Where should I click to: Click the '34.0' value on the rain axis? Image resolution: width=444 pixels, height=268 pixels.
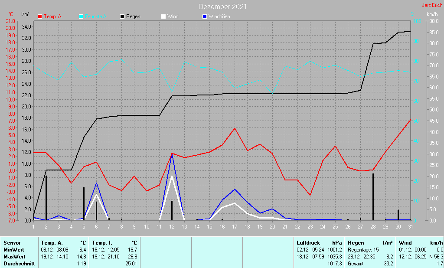(x=26, y=26)
